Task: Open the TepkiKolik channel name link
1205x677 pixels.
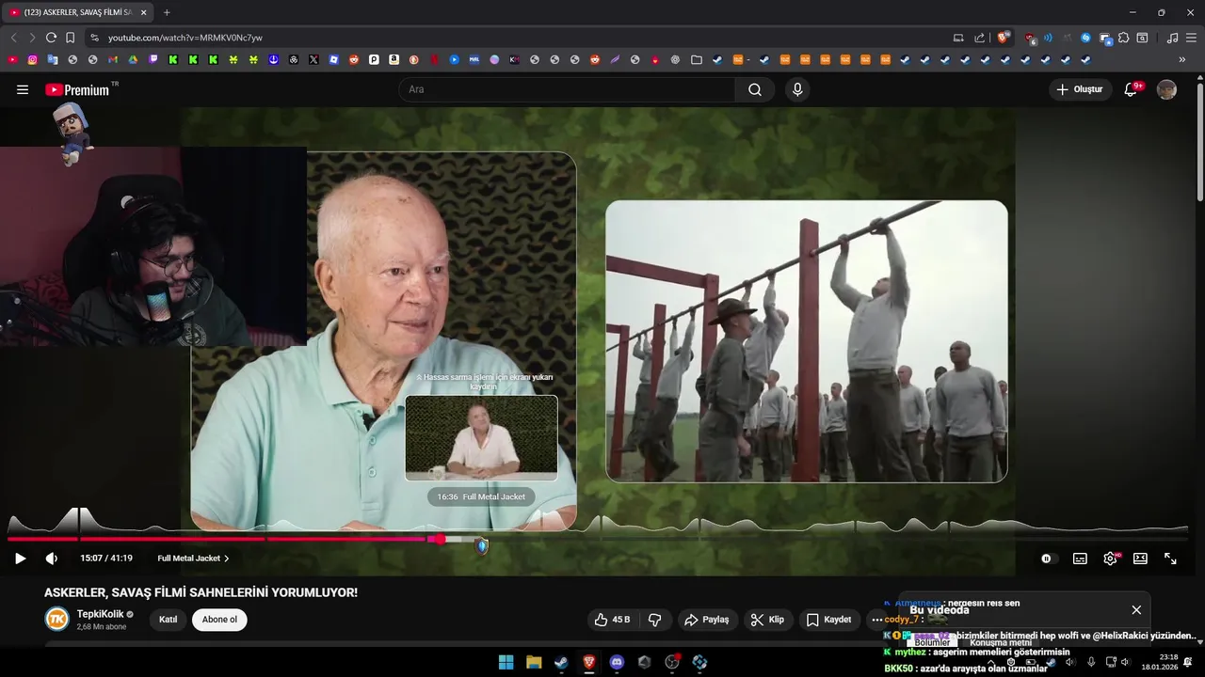Action: (x=99, y=614)
